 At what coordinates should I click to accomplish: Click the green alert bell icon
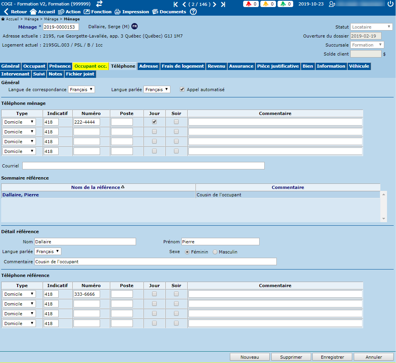point(283,4)
